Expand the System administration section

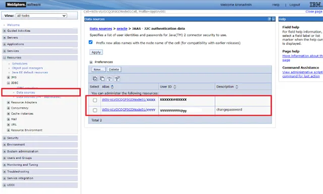coord(5,151)
